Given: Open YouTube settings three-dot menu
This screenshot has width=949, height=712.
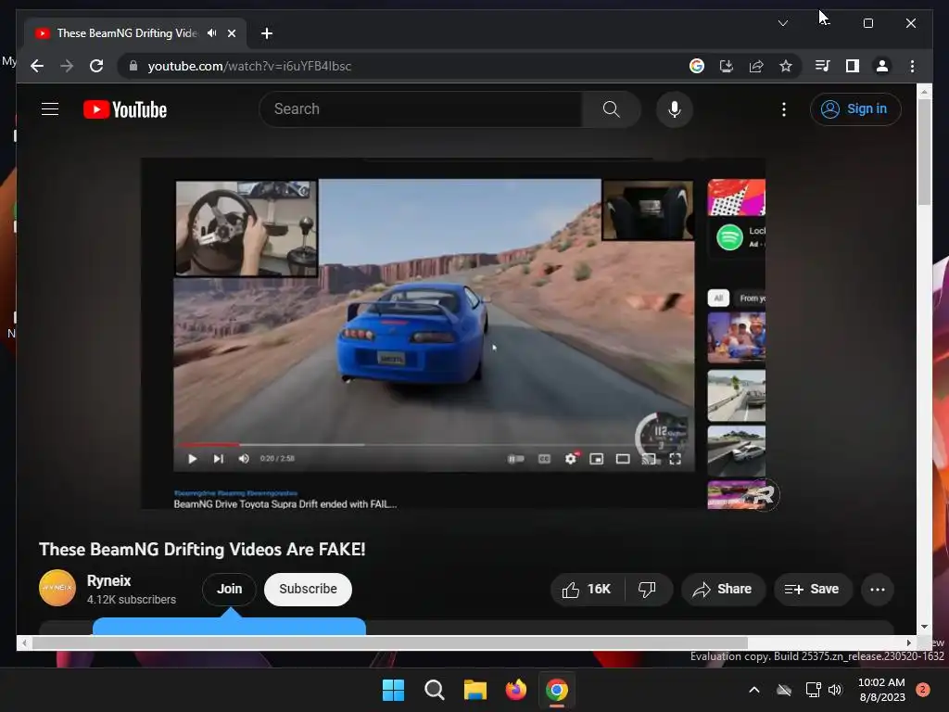Looking at the screenshot, I should click(784, 109).
